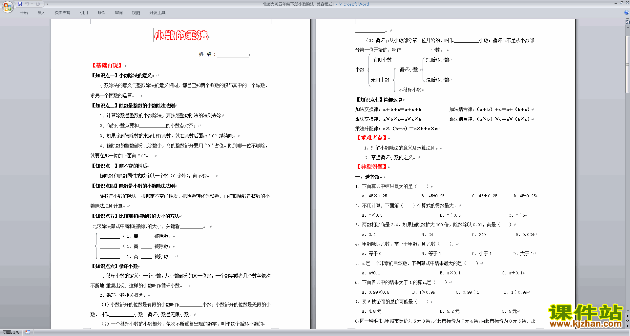This screenshot has width=630, height=336.
Task: Click the red heading 【基础再现】
Action: pos(107,66)
